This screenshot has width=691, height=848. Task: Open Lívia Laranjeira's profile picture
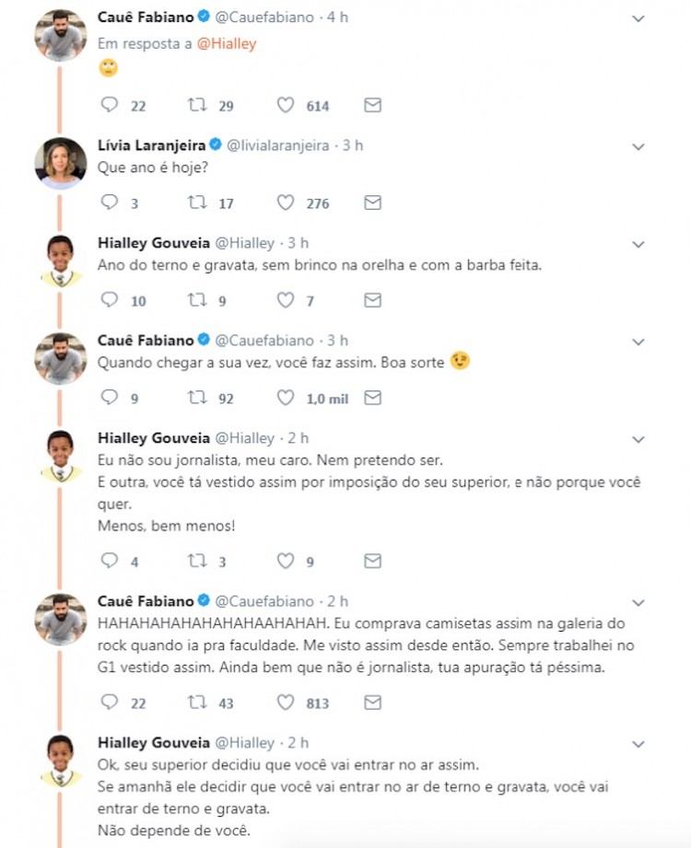(x=61, y=163)
